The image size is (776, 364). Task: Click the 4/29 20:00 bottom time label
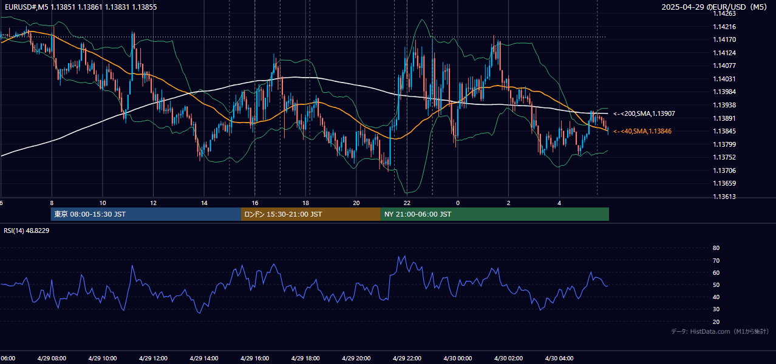click(356, 358)
